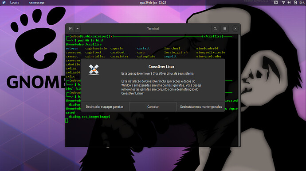Click 'autorun' in the terminal listing

(72, 48)
